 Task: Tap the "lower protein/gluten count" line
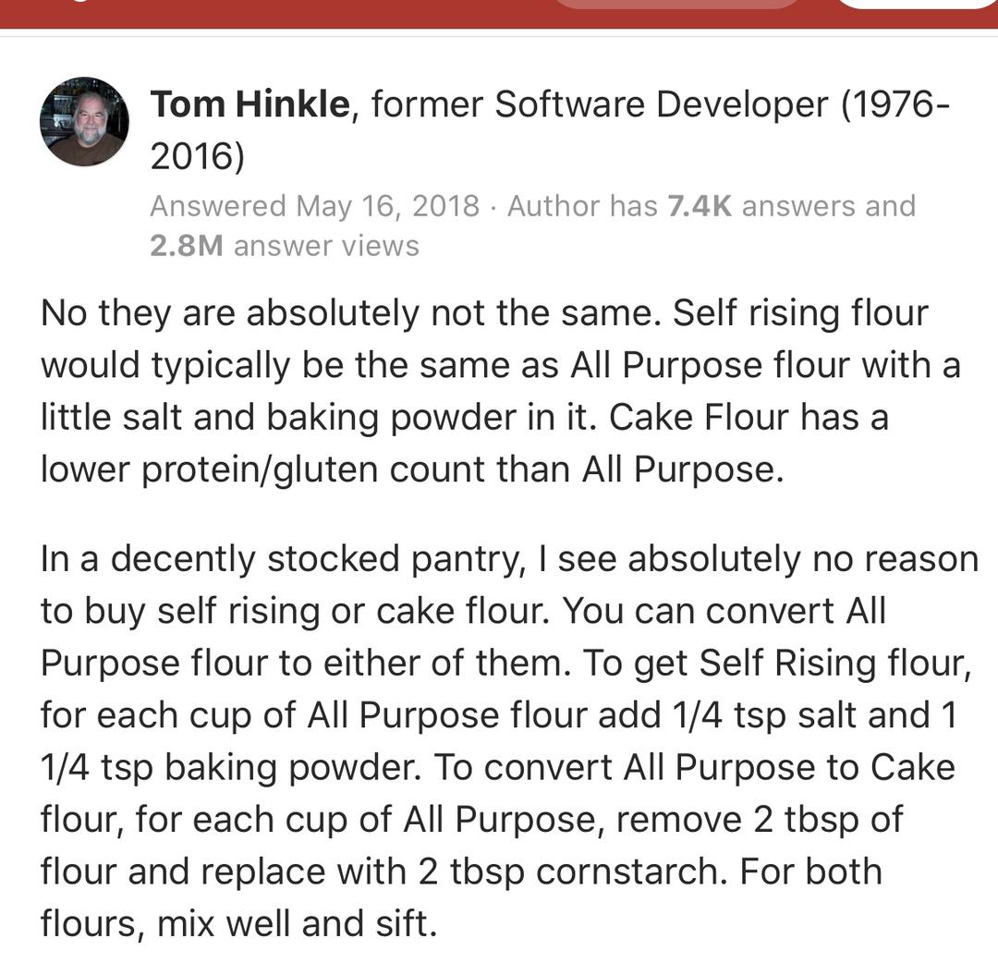(411, 469)
